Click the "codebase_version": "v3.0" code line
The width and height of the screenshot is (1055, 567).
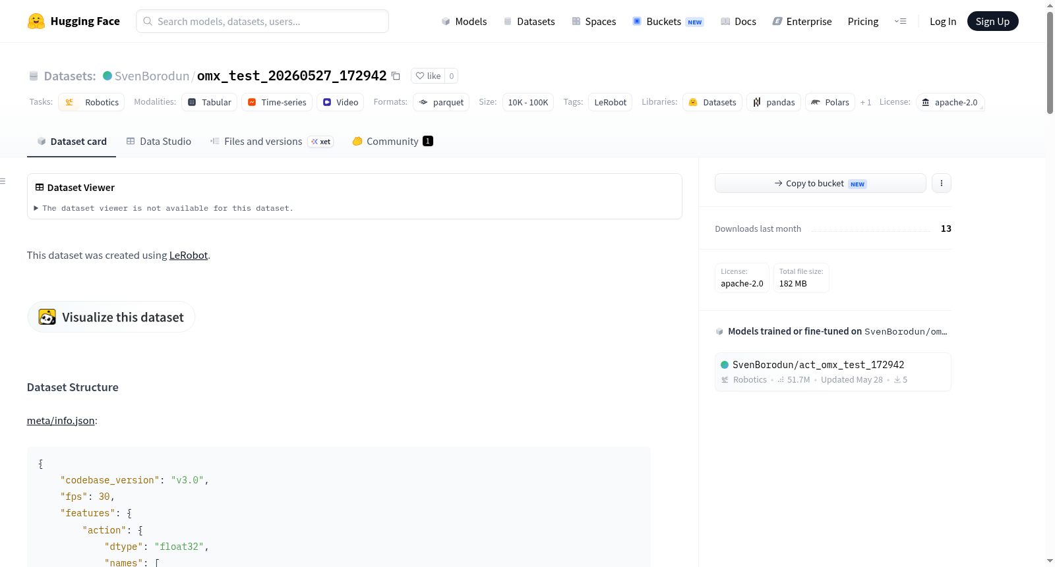pyautogui.click(x=135, y=480)
